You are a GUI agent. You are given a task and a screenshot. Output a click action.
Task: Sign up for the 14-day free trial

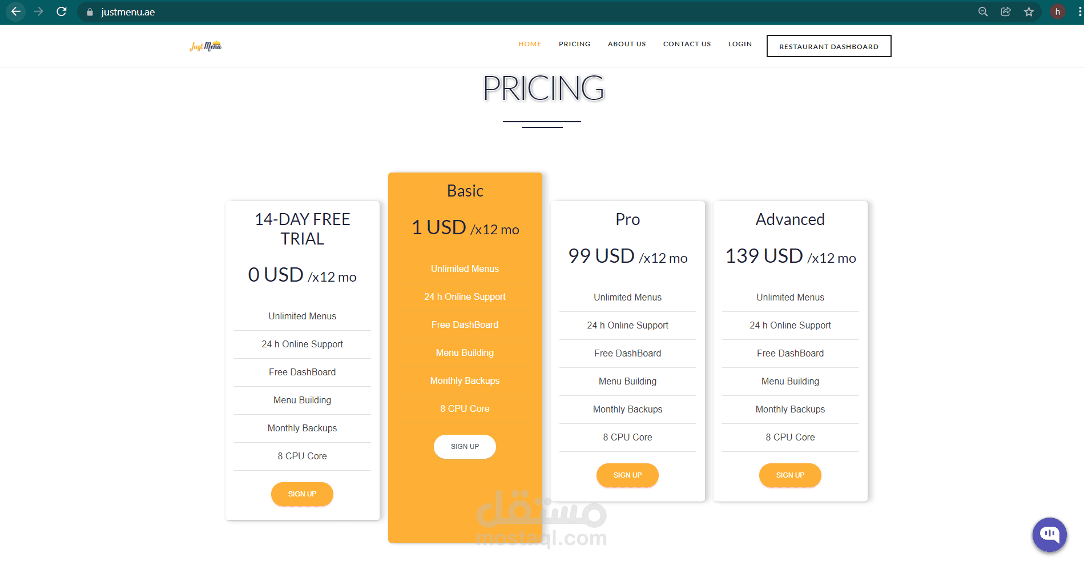[x=302, y=494]
